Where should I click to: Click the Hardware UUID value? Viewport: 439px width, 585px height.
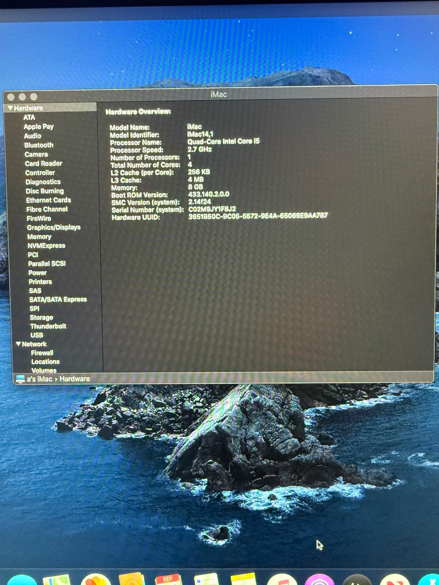(x=258, y=216)
